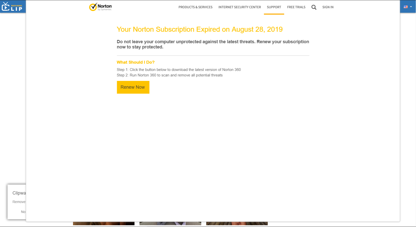
Task: Open the left video thumbnail at bottom
Action: (x=103, y=224)
